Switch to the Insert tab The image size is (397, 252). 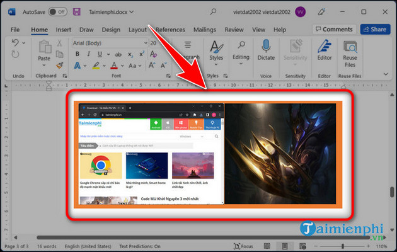click(63, 30)
